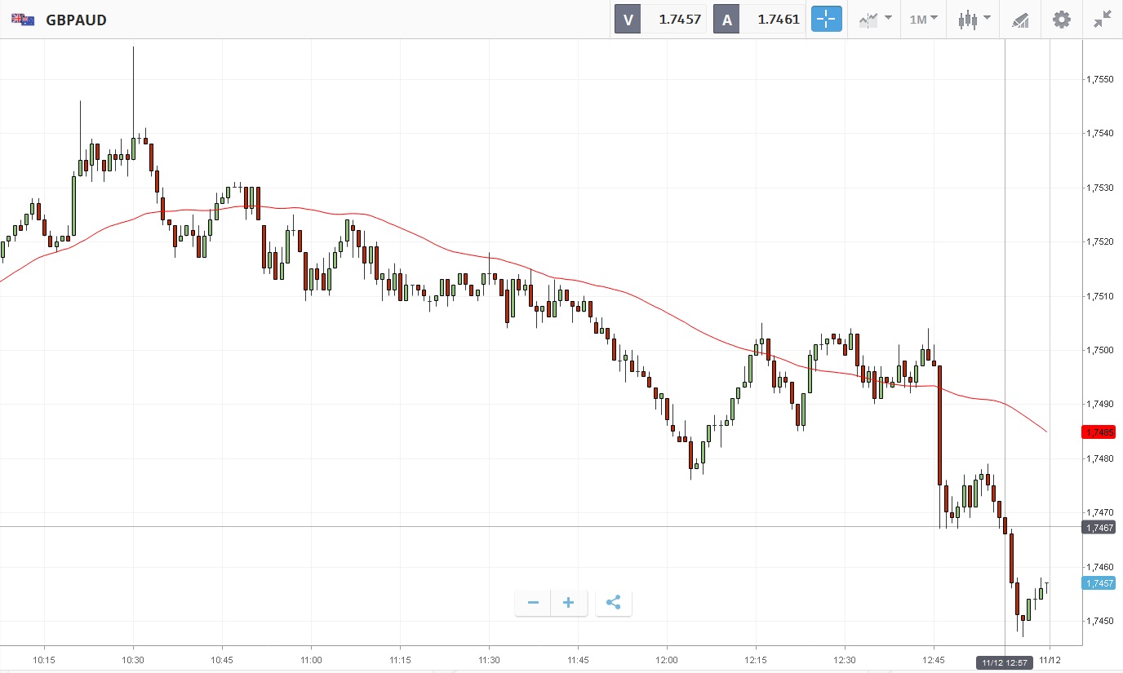
Task: Click the collapse chart arrows icon
Action: pos(1102,20)
